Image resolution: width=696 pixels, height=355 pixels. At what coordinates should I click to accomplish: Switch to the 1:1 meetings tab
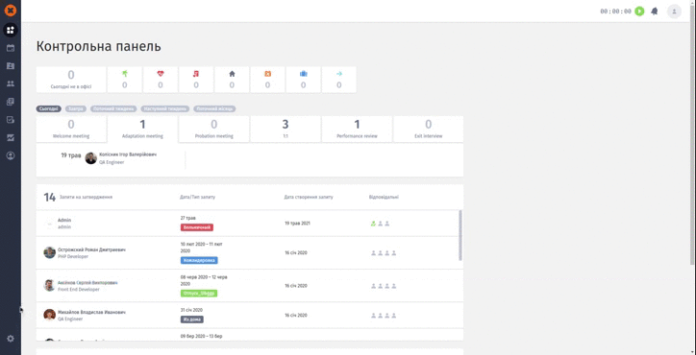286,129
